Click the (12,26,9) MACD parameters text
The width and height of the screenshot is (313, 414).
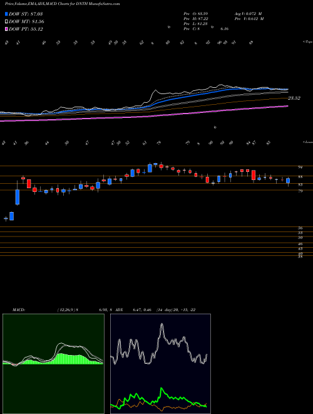click(66, 310)
